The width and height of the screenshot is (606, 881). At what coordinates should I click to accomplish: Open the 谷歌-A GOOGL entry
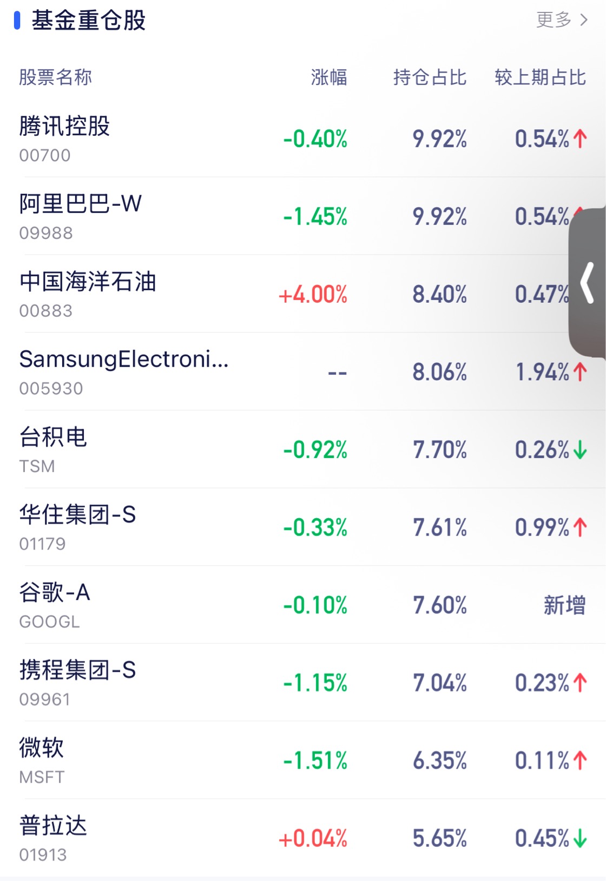[55, 593]
